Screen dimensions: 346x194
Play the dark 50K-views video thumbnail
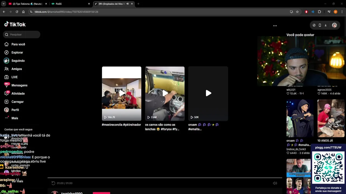point(208,93)
